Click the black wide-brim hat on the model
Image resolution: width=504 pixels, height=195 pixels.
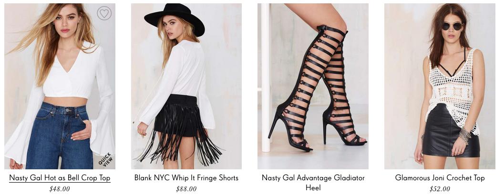pos(175,19)
